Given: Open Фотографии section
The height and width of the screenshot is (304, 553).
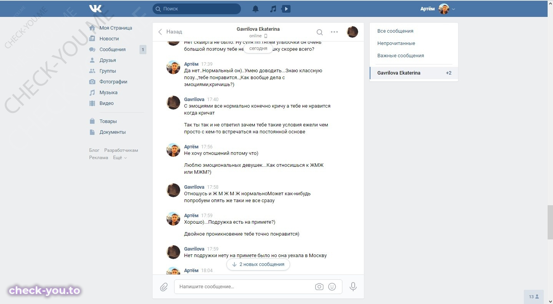Looking at the screenshot, I should [x=113, y=82].
